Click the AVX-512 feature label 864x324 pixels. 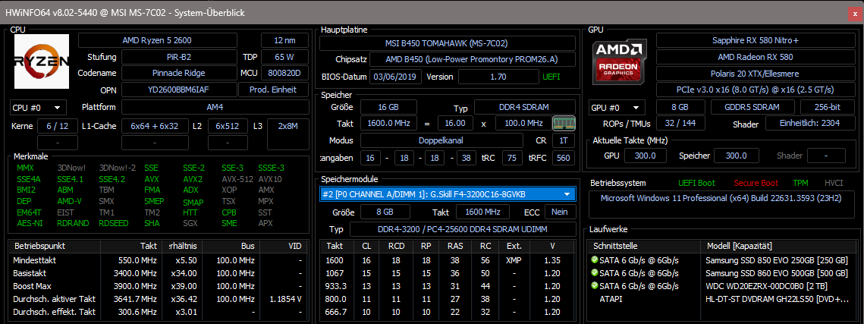(237, 179)
